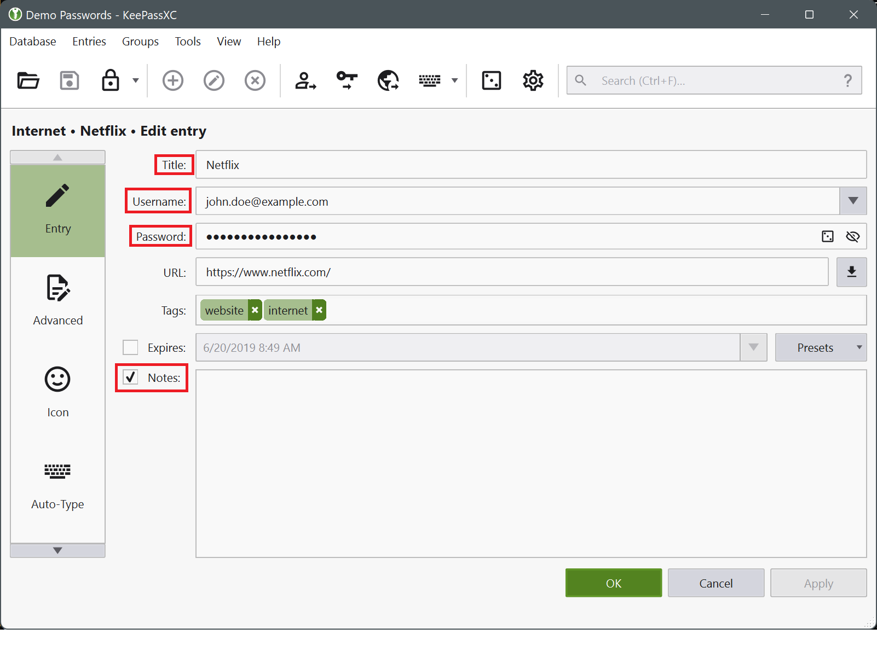This screenshot has height=651, width=877.
Task: Select the internet tag chip
Action: coord(288,310)
